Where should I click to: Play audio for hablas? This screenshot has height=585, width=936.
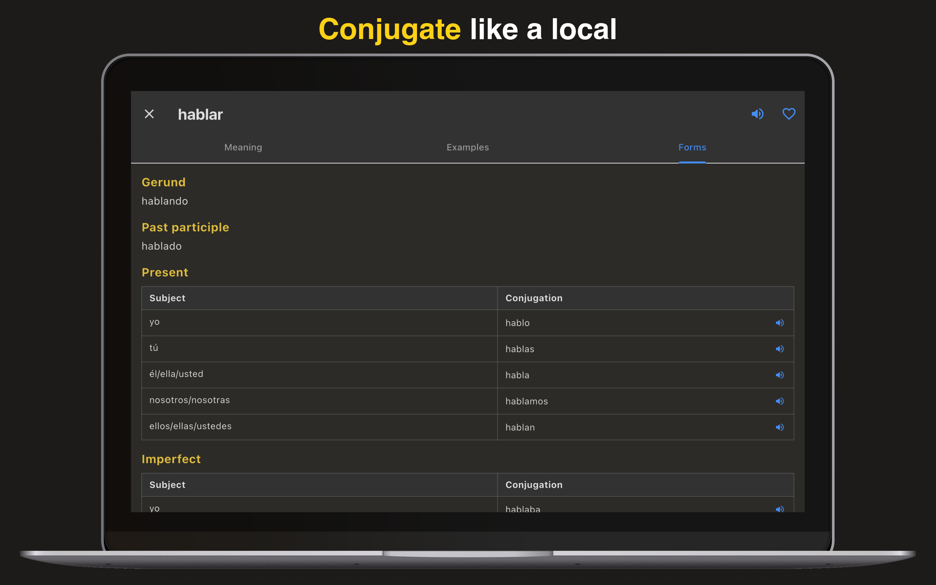pos(780,349)
